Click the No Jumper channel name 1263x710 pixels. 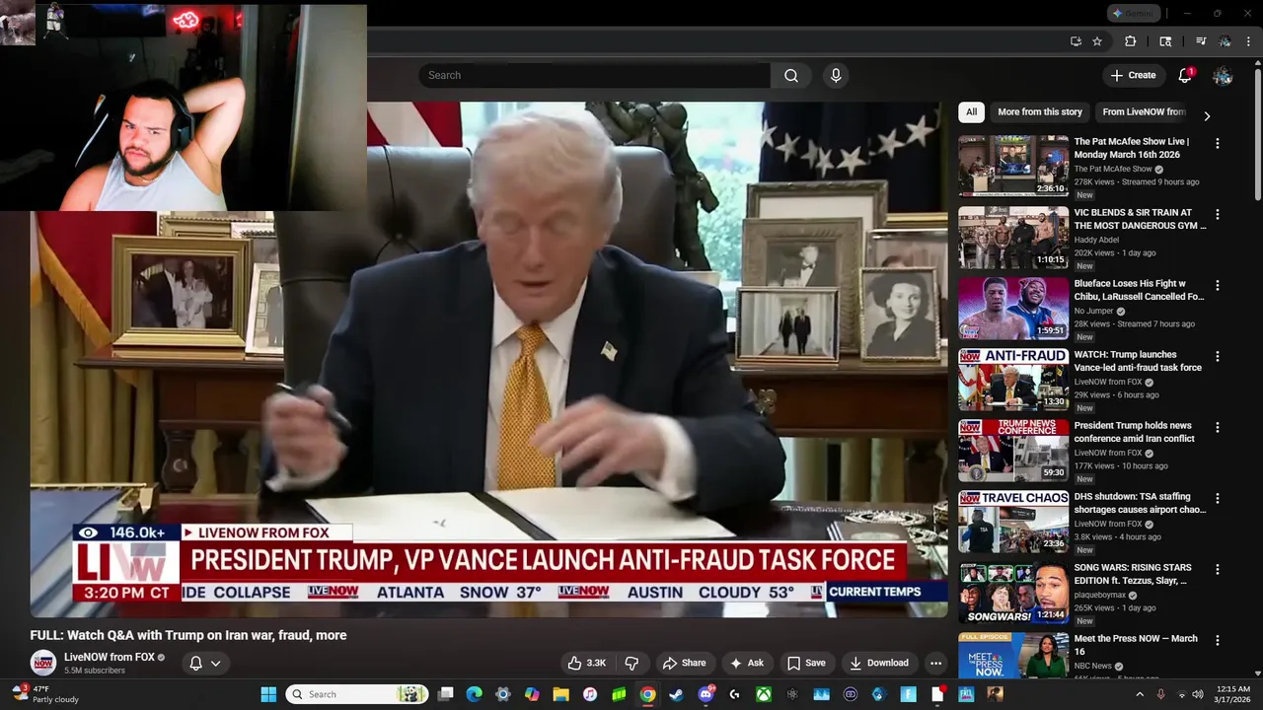[1093, 311]
